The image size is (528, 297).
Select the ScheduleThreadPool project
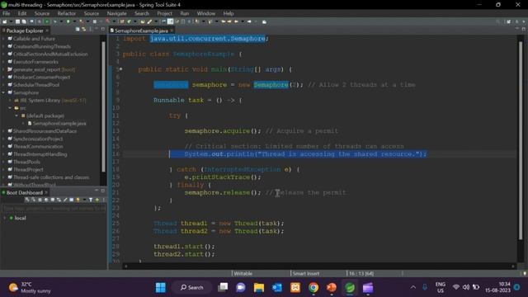(x=36, y=85)
